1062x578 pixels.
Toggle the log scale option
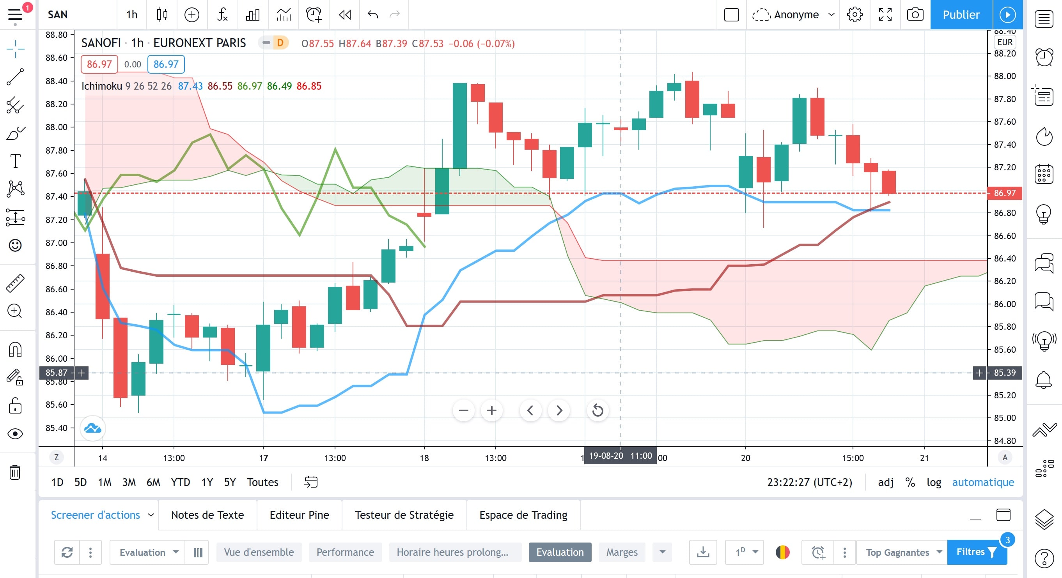click(934, 482)
